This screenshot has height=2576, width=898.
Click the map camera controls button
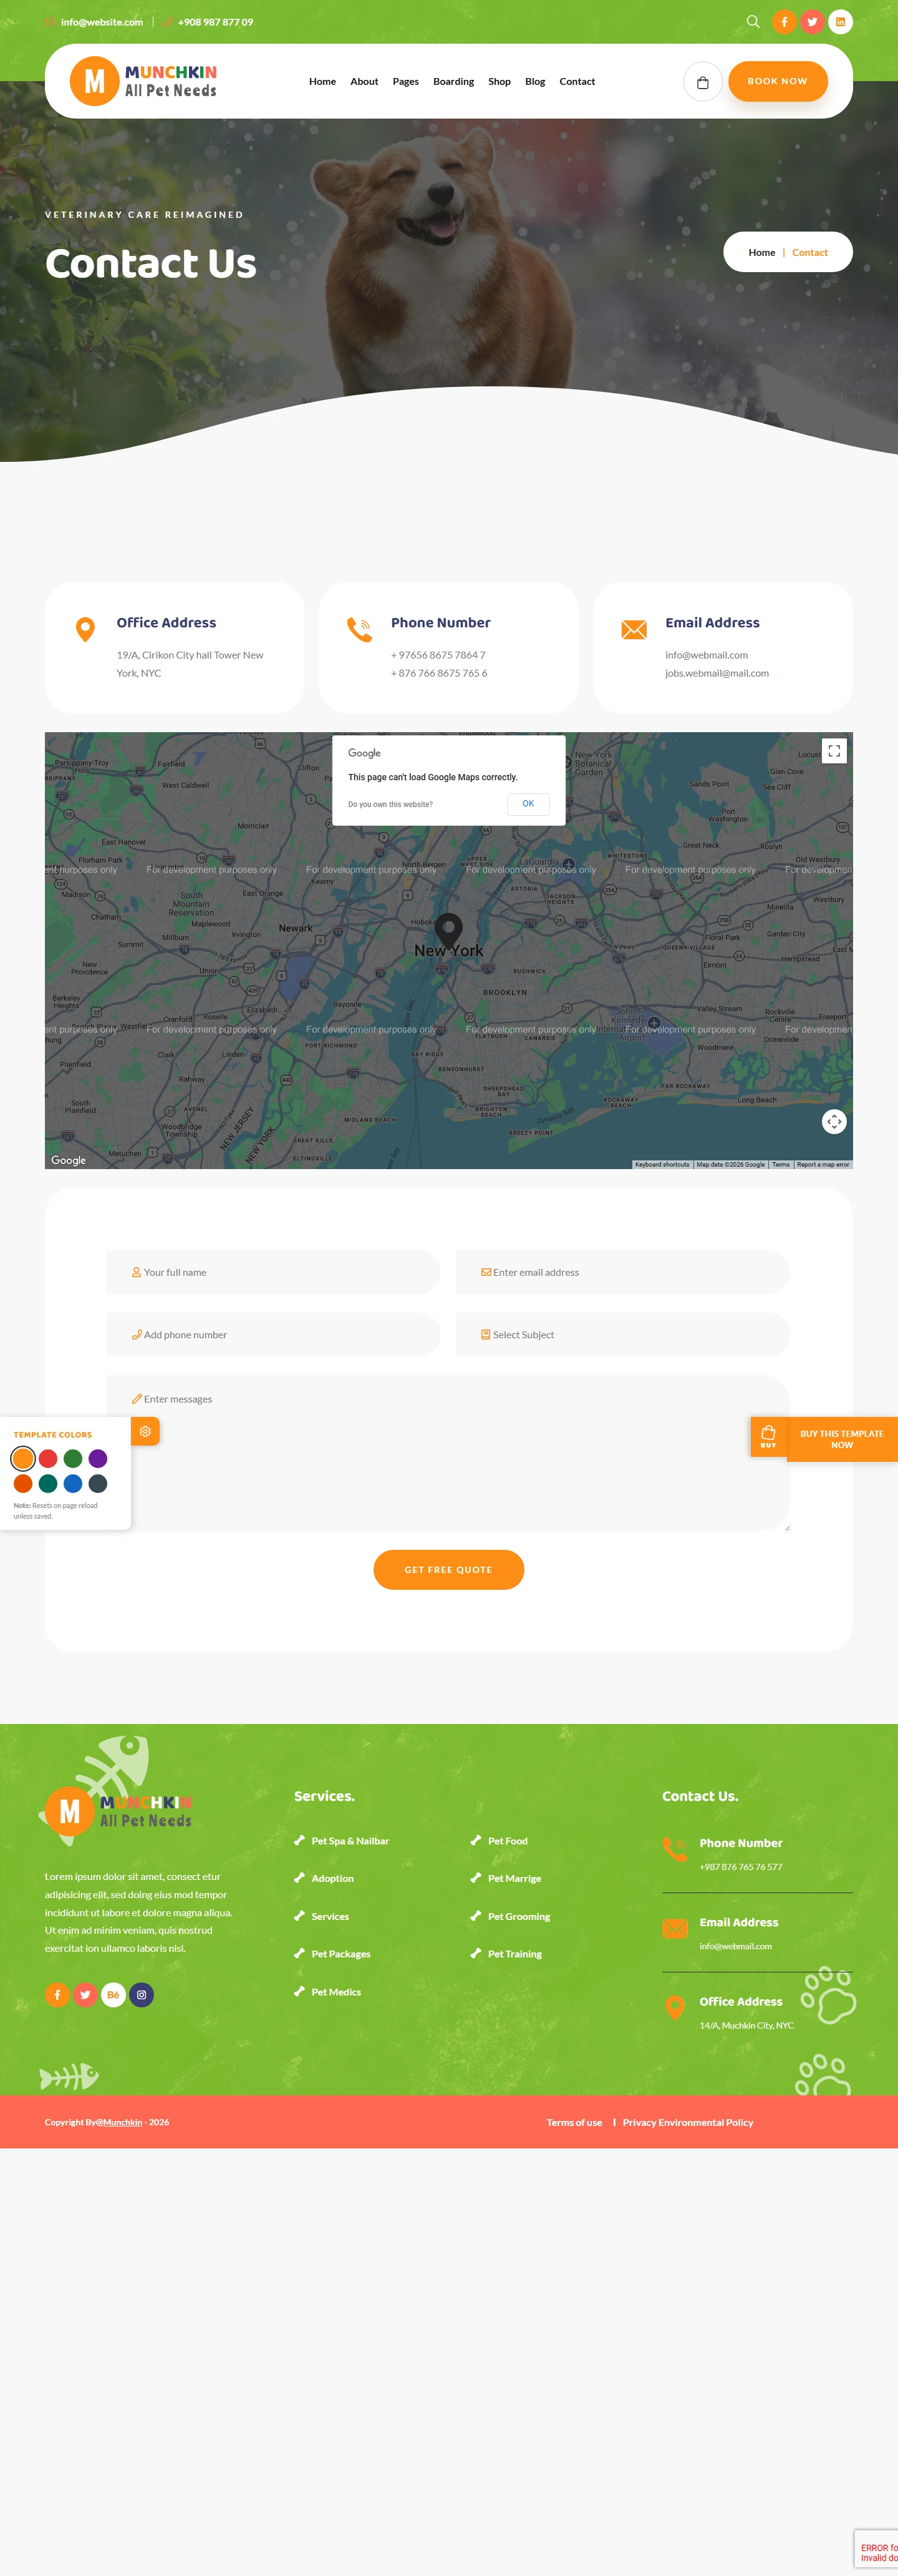coord(833,1122)
